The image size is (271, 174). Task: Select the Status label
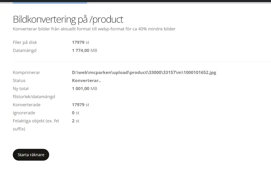[x=19, y=80]
